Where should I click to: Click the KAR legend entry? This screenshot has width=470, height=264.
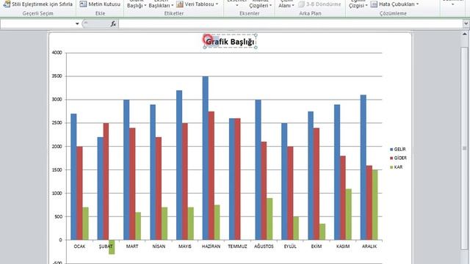tap(397, 167)
